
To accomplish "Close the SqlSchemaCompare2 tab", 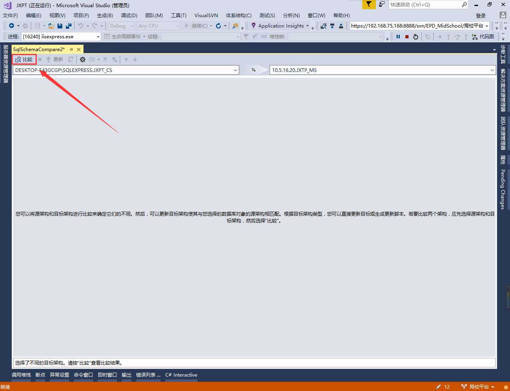I will coord(79,49).
